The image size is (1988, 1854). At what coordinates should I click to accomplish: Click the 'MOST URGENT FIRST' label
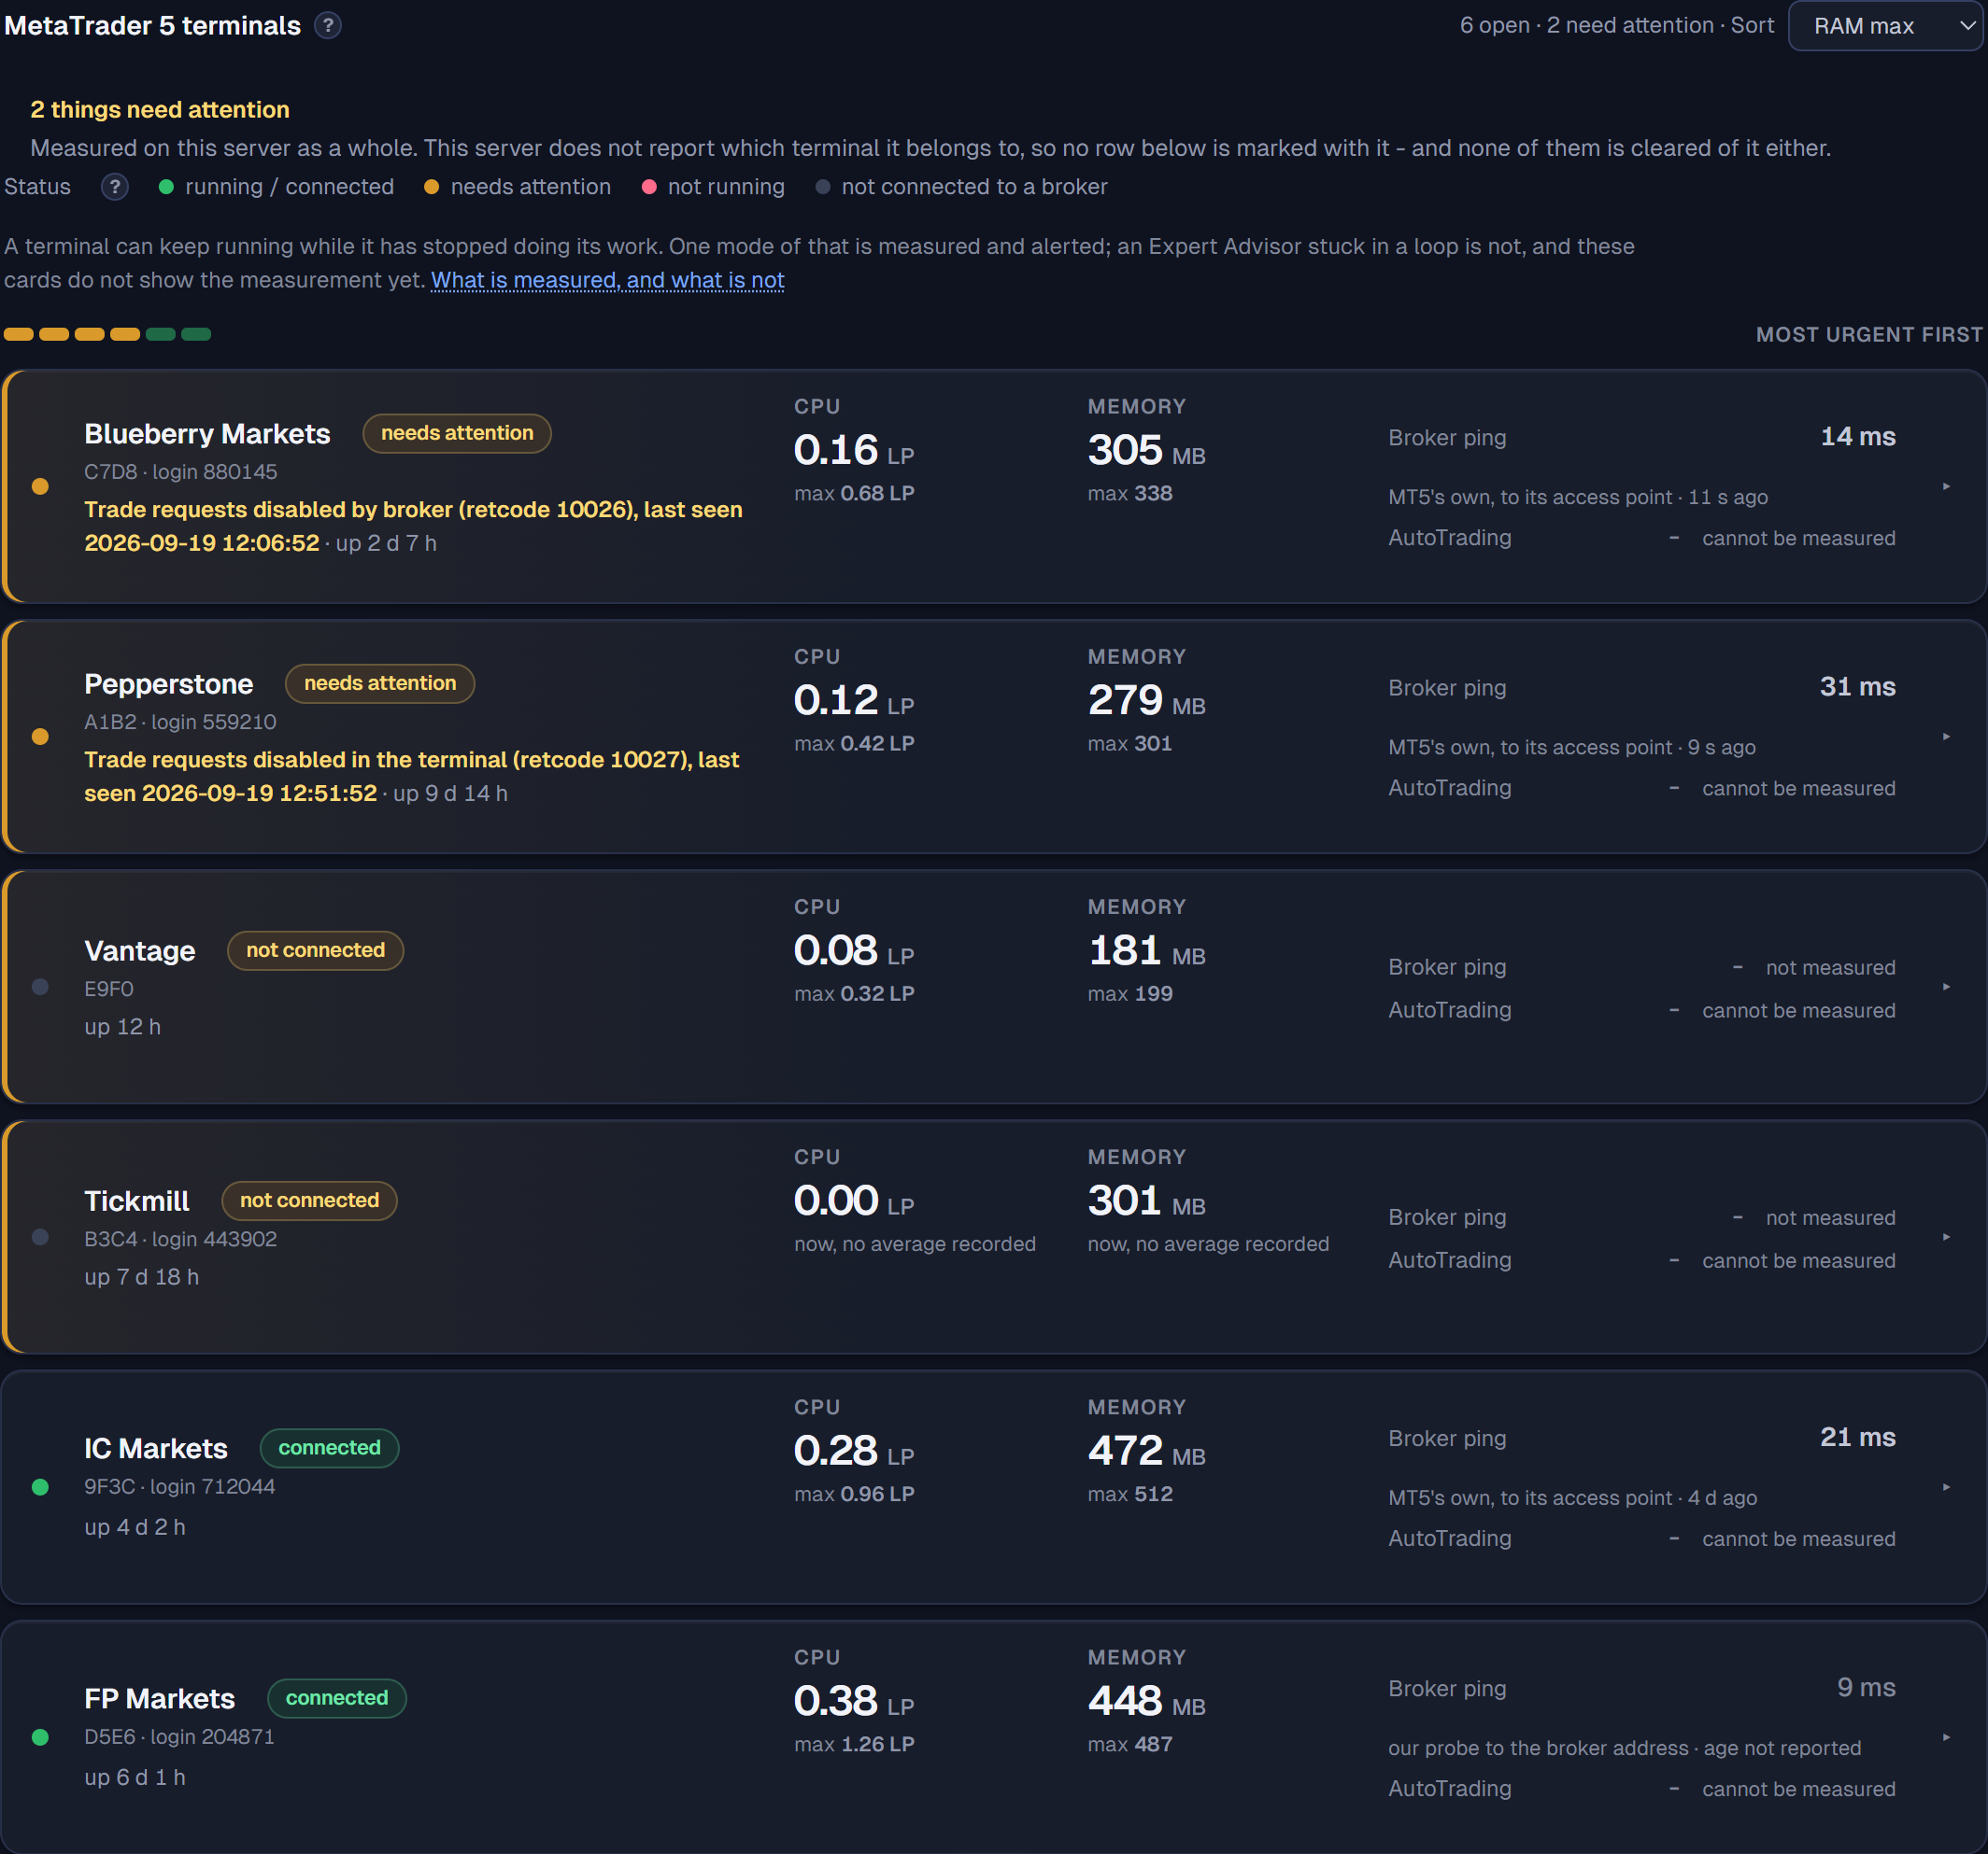pyautogui.click(x=1869, y=335)
